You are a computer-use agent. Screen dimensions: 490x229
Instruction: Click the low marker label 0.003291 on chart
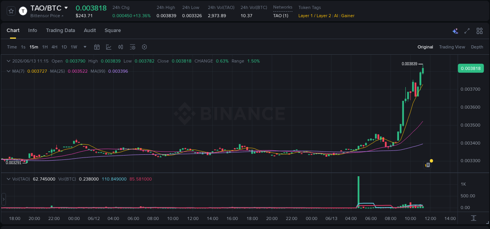[13, 163]
